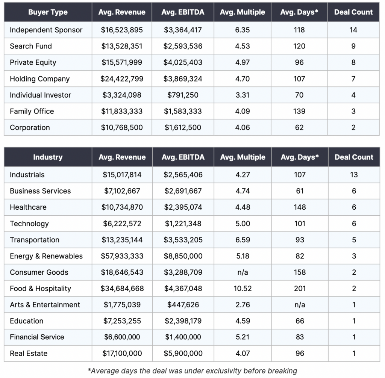385x378 pixels.
Task: Select the Industrials industry cell
Action: 27,175
